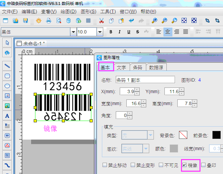
Task: Switch to the 数据源 tab
Action: 156,67
